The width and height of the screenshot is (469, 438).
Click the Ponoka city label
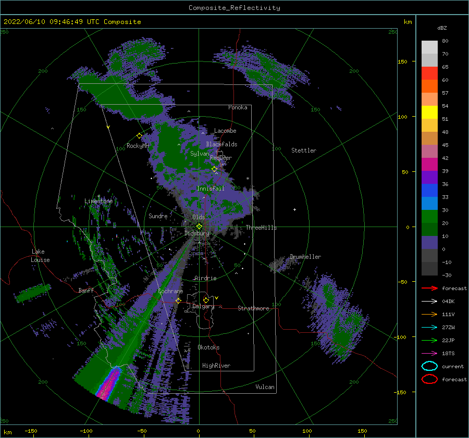pos(238,107)
